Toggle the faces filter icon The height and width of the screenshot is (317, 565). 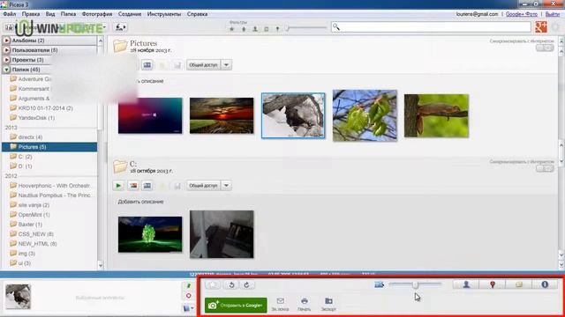pyautogui.click(x=255, y=29)
